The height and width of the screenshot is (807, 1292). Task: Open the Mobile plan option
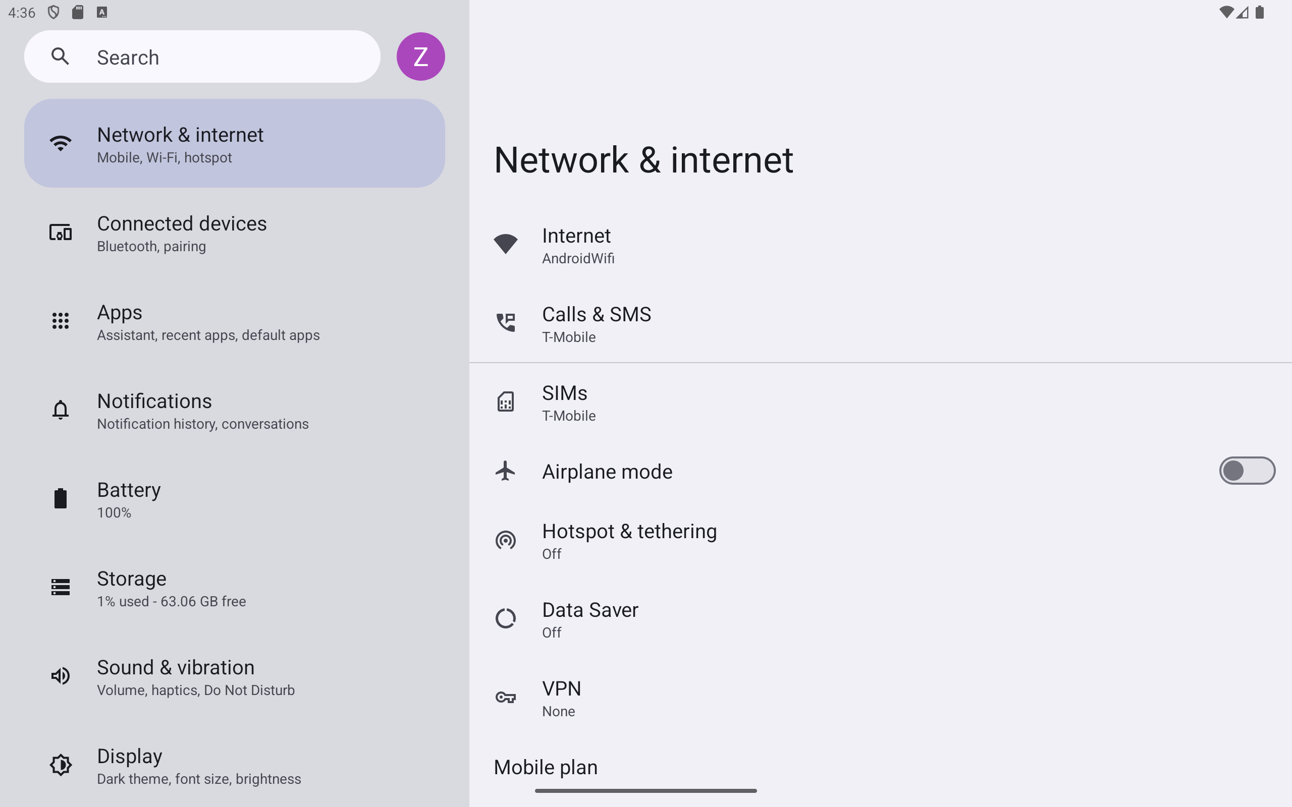point(546,767)
